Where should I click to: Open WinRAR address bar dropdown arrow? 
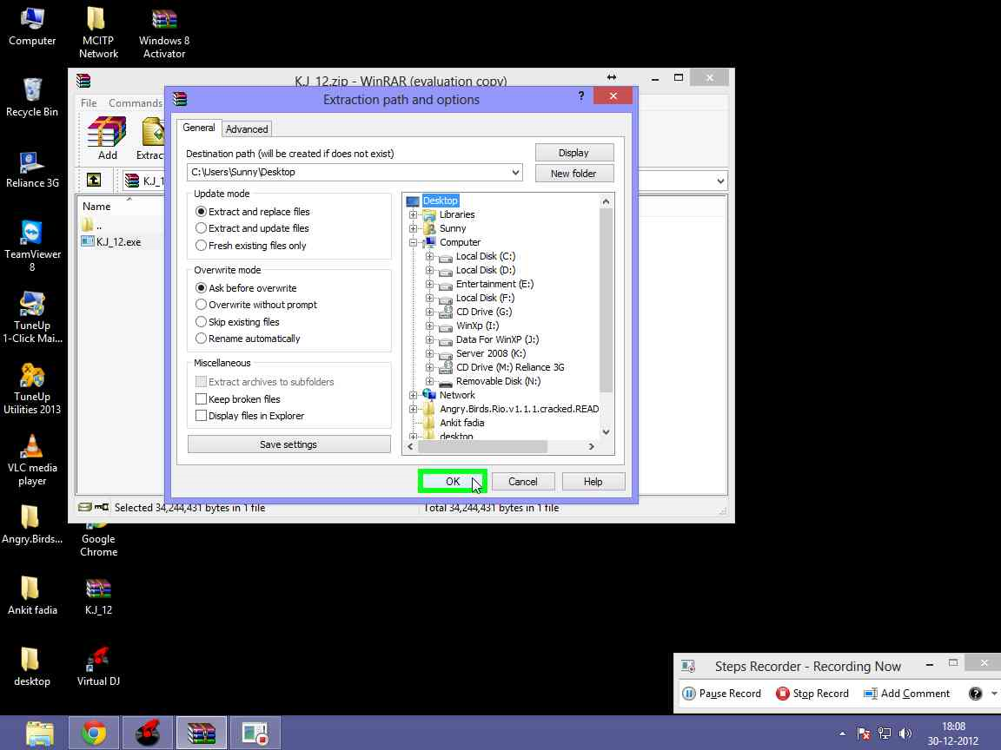tap(720, 181)
